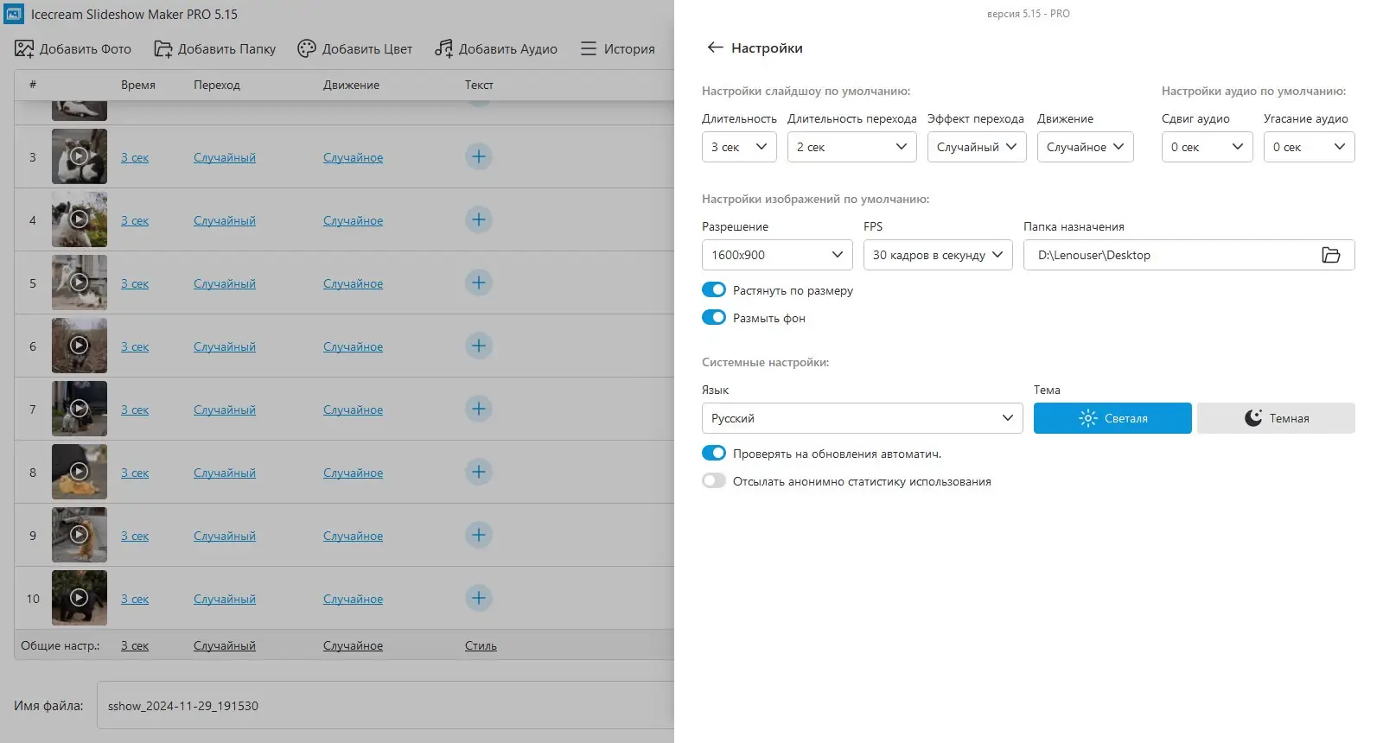Image resolution: width=1383 pixels, height=743 pixels.
Task: Open the История menu
Action: click(617, 48)
